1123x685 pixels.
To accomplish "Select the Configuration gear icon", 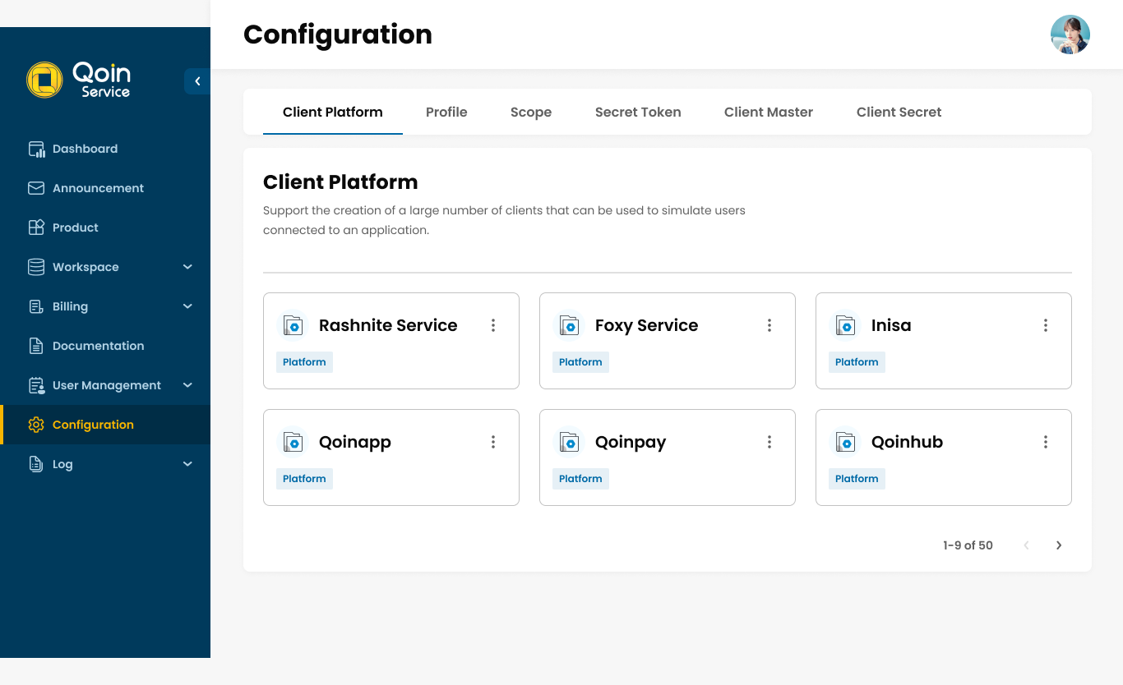I will click(36, 425).
